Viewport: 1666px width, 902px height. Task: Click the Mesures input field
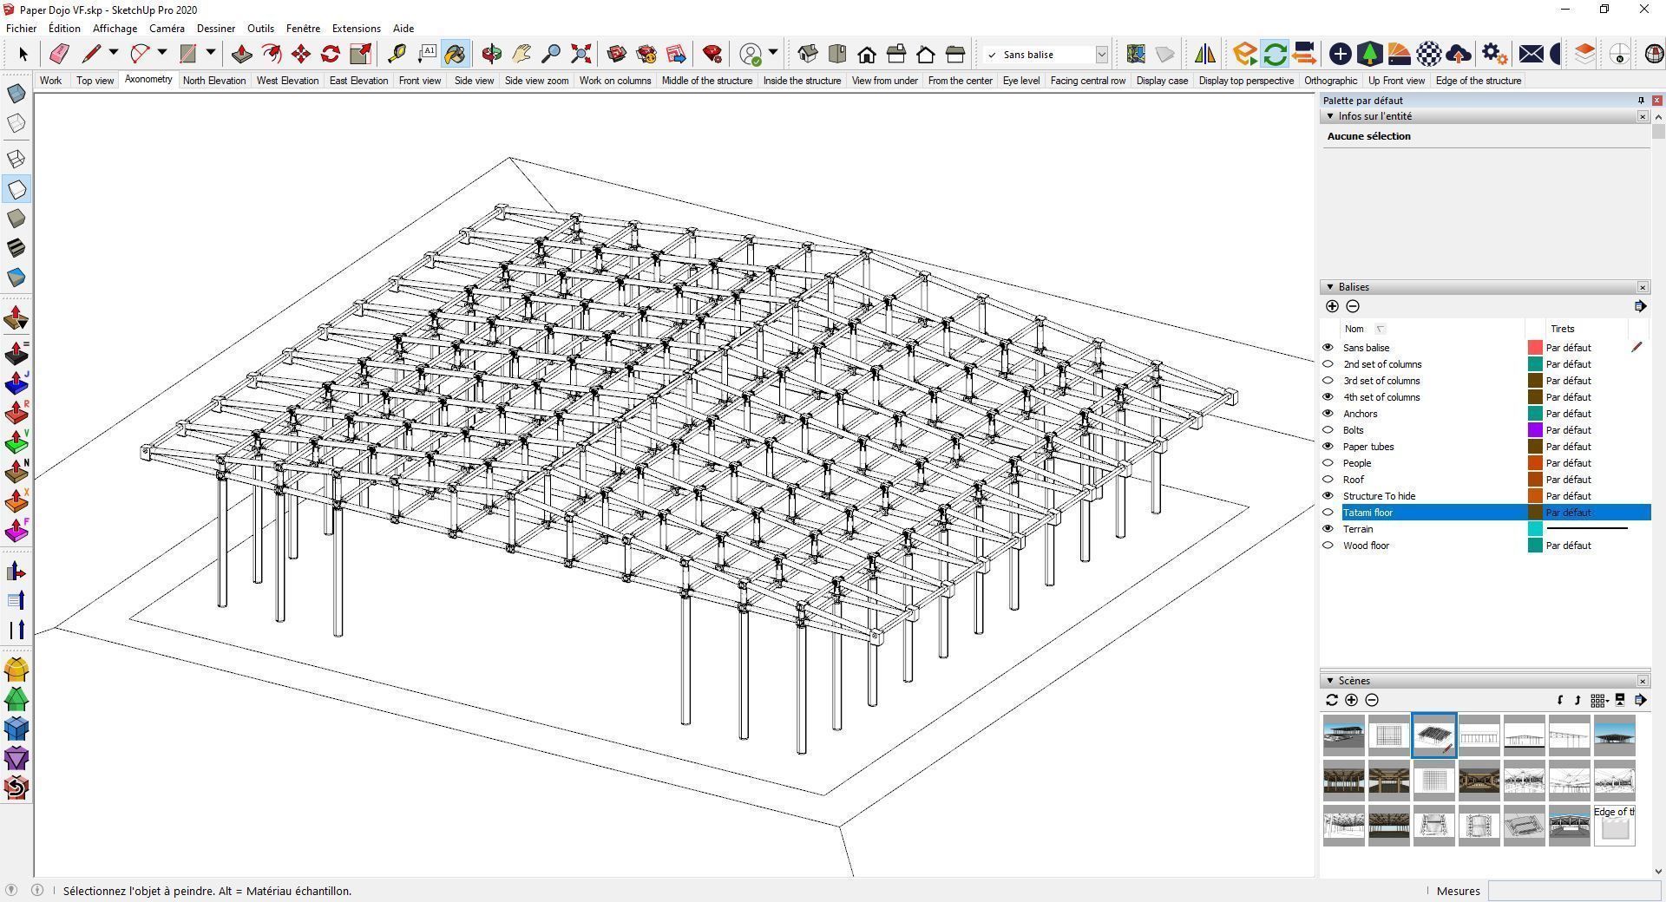[x=1574, y=891]
